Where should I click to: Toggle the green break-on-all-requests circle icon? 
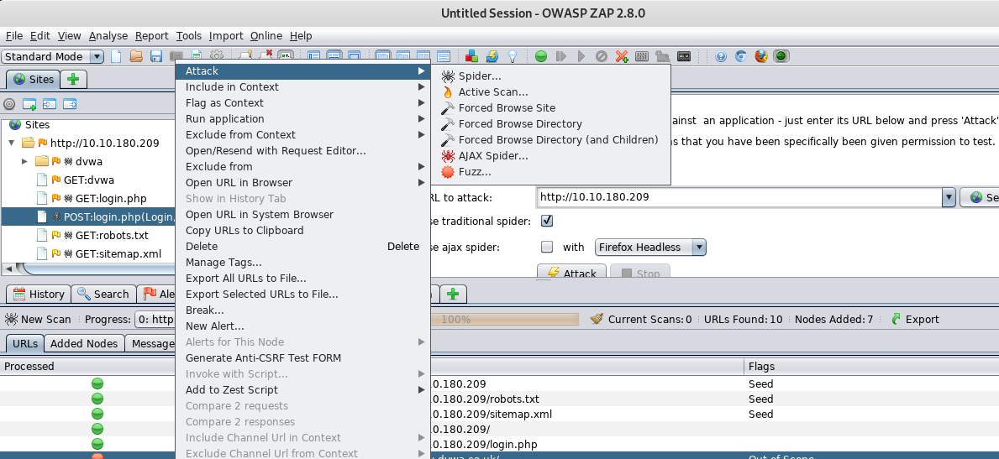pos(541,56)
